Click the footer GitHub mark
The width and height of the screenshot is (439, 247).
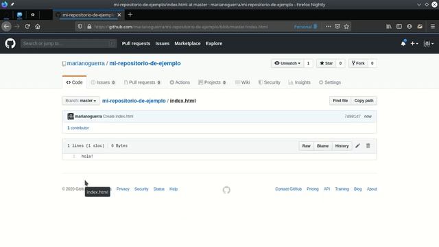pyautogui.click(x=226, y=190)
